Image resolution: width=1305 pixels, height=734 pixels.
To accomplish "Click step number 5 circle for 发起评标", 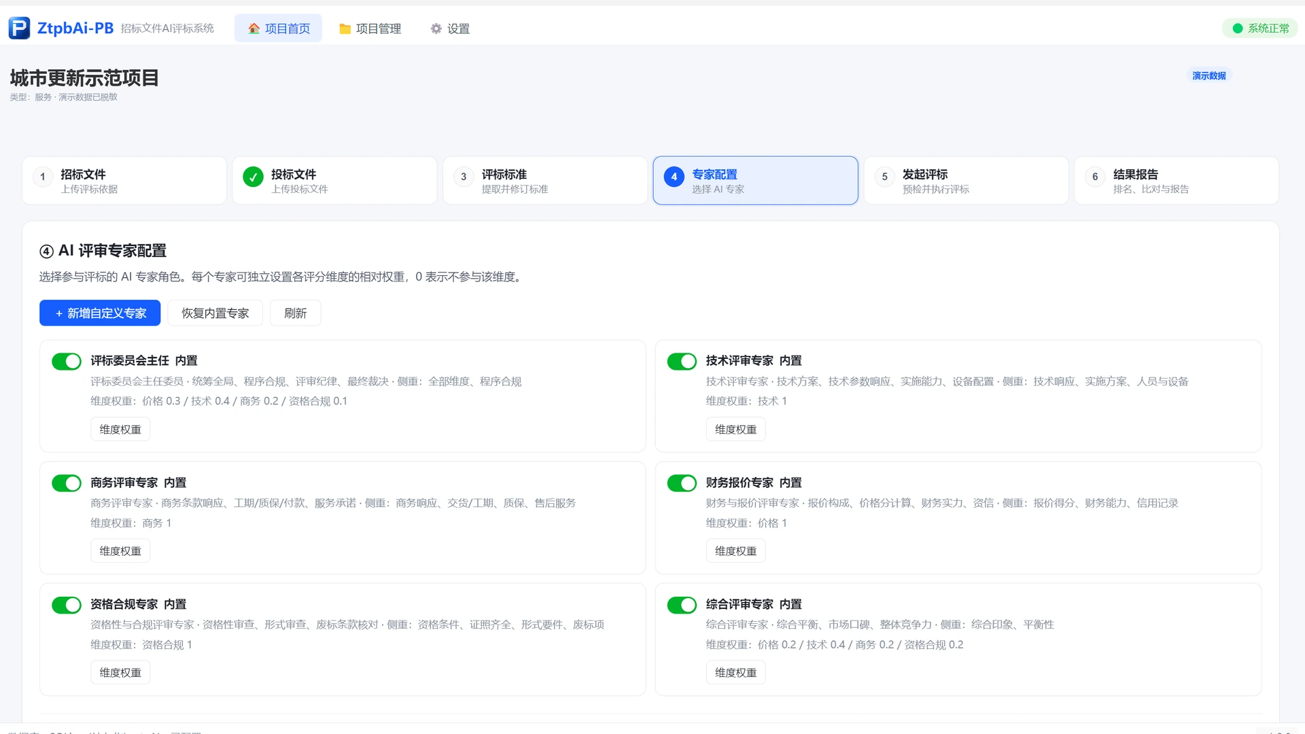I will point(884,177).
